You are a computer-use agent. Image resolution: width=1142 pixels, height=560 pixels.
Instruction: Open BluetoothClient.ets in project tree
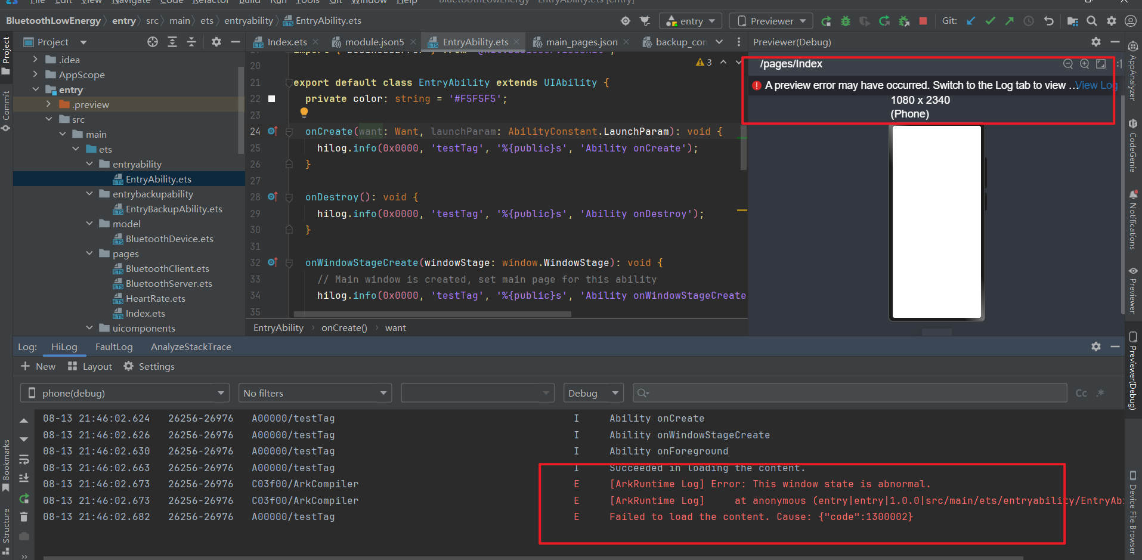click(167, 268)
